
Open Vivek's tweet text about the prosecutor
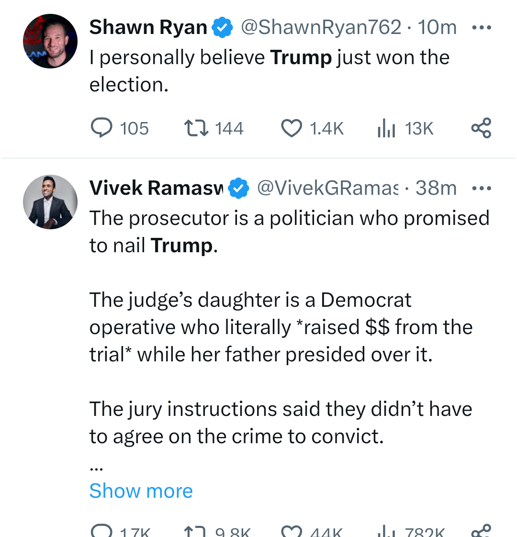pos(289,232)
